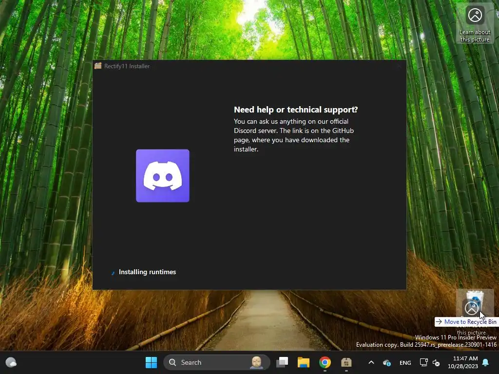Image resolution: width=499 pixels, height=374 pixels.
Task: Open Google Chrome from the taskbar
Action: click(325, 362)
